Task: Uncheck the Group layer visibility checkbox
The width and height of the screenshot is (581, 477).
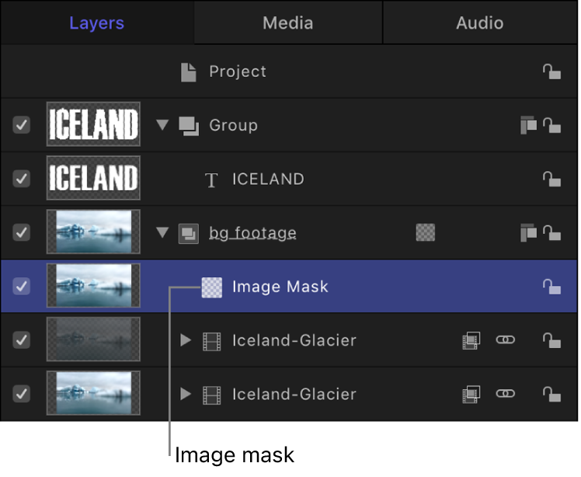Action: click(x=22, y=125)
